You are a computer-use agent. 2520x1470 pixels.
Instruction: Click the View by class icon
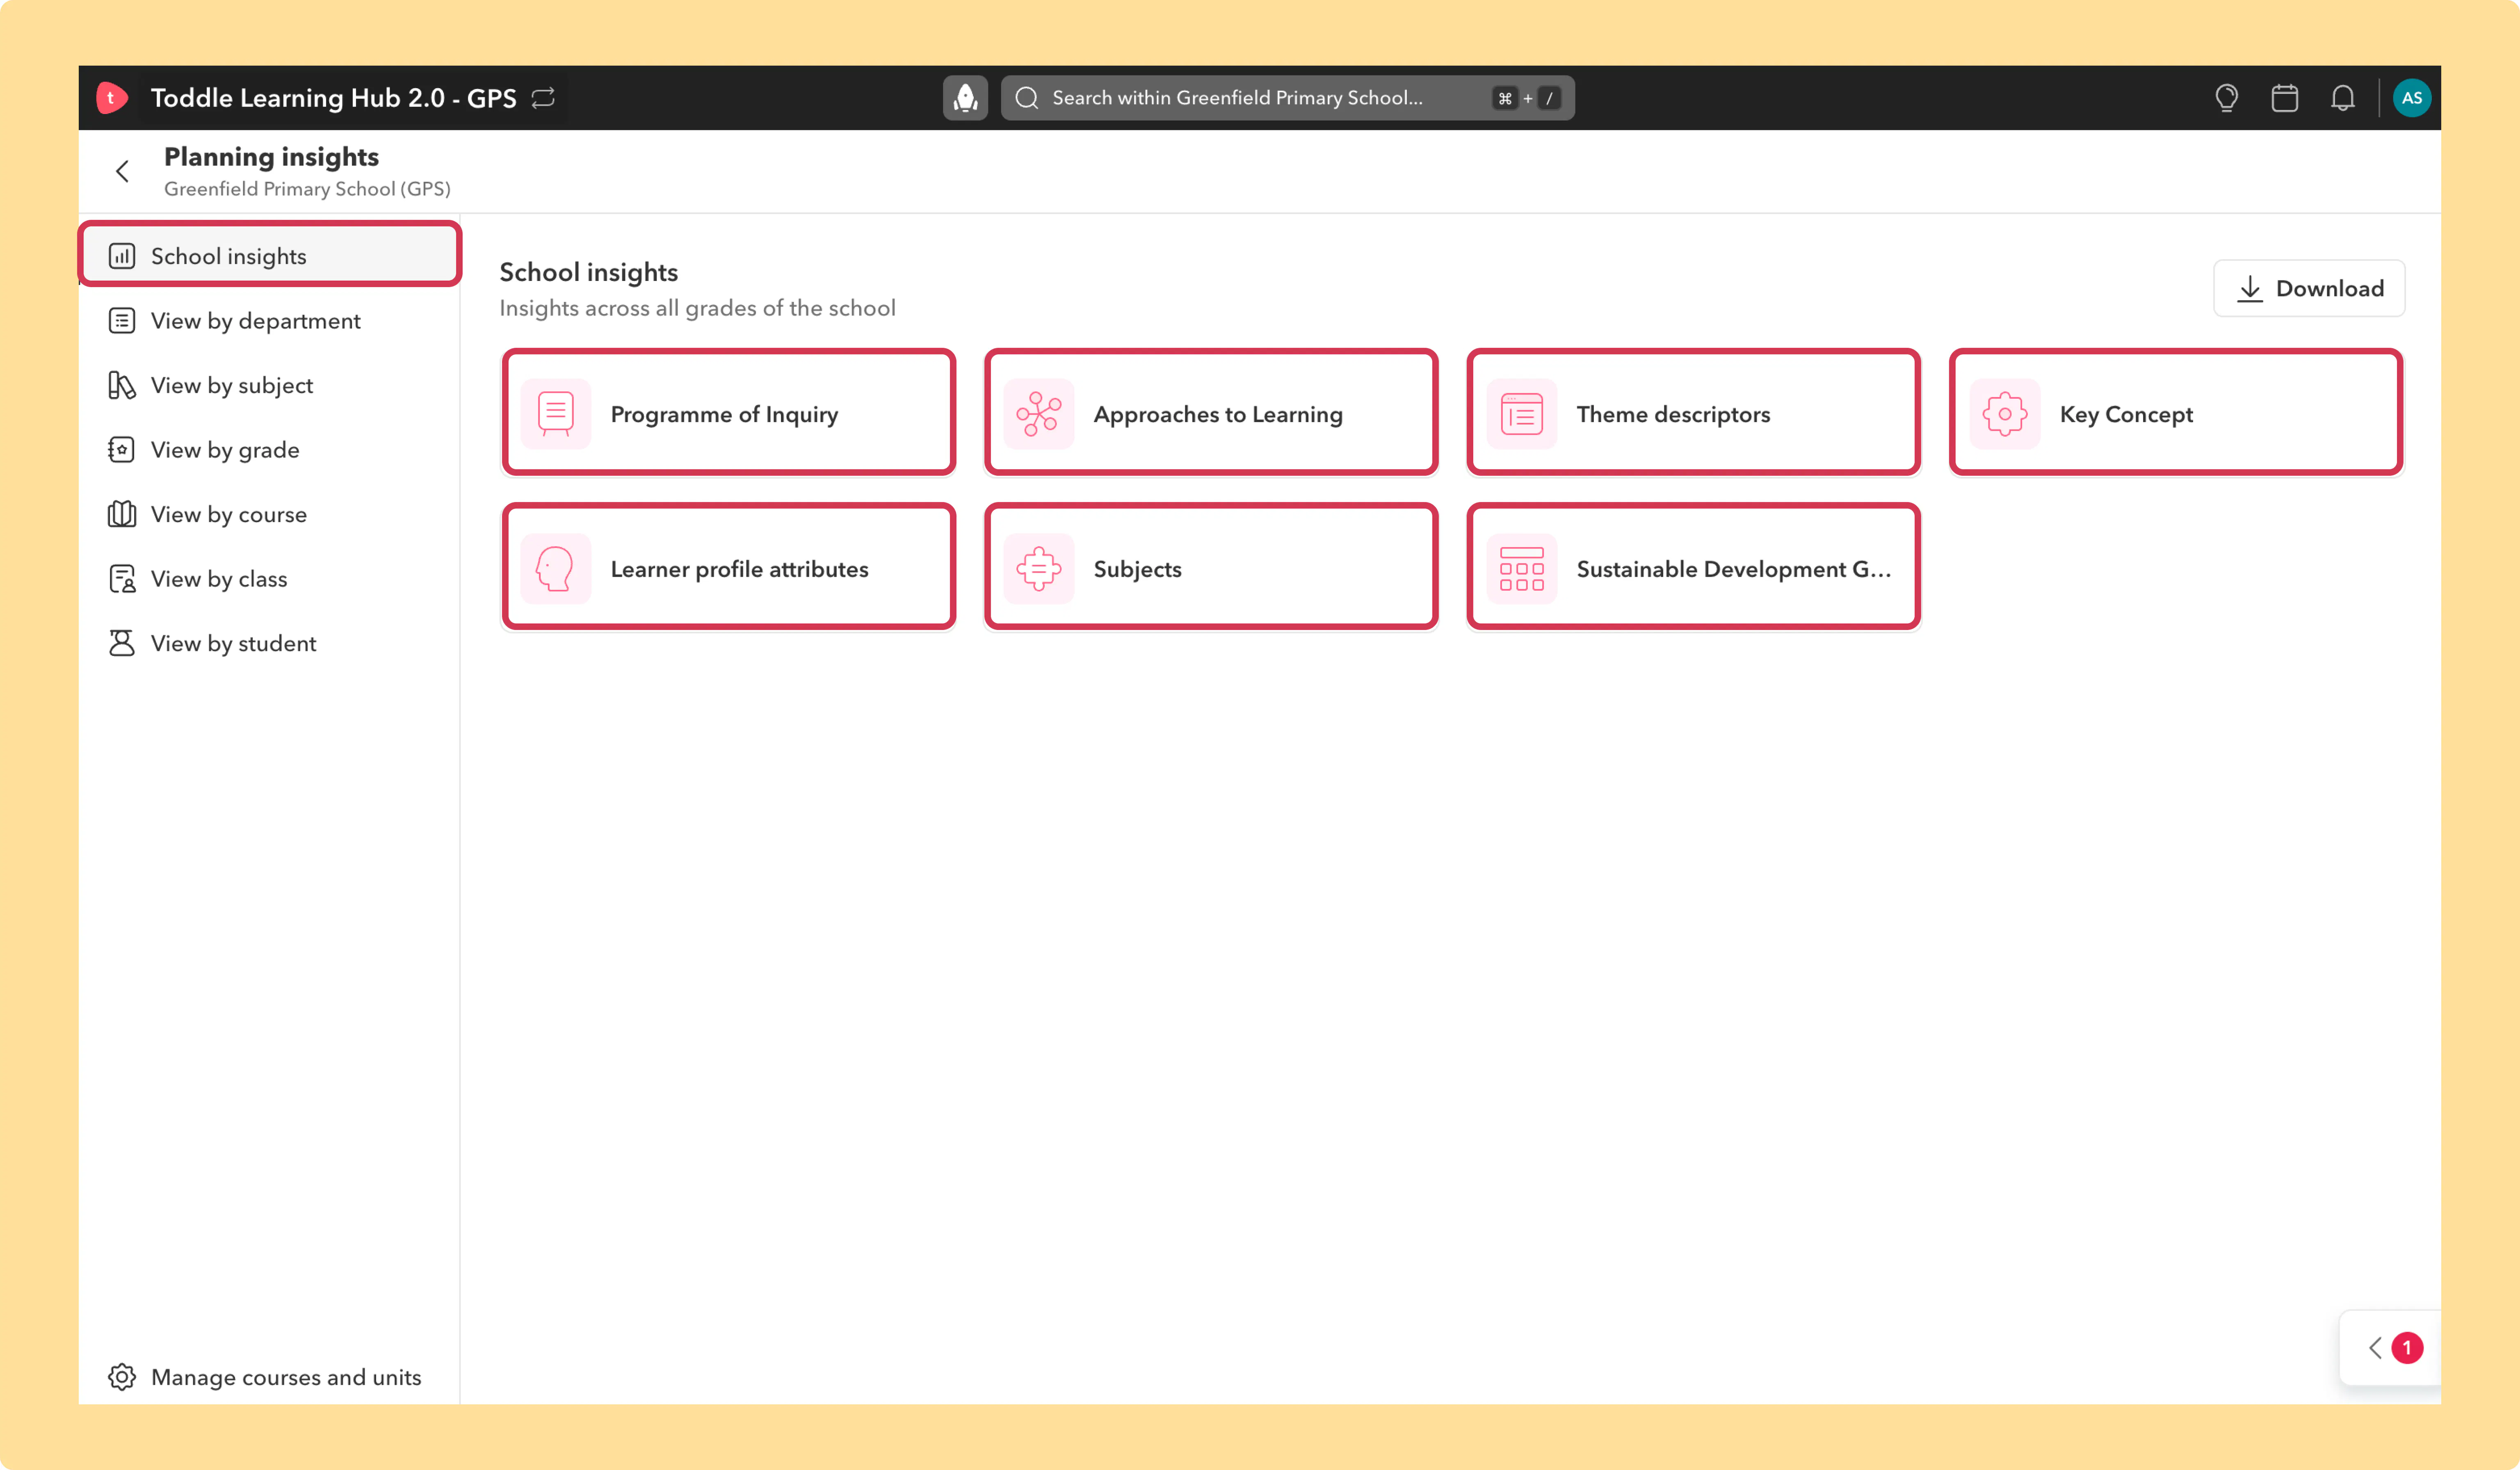122,579
